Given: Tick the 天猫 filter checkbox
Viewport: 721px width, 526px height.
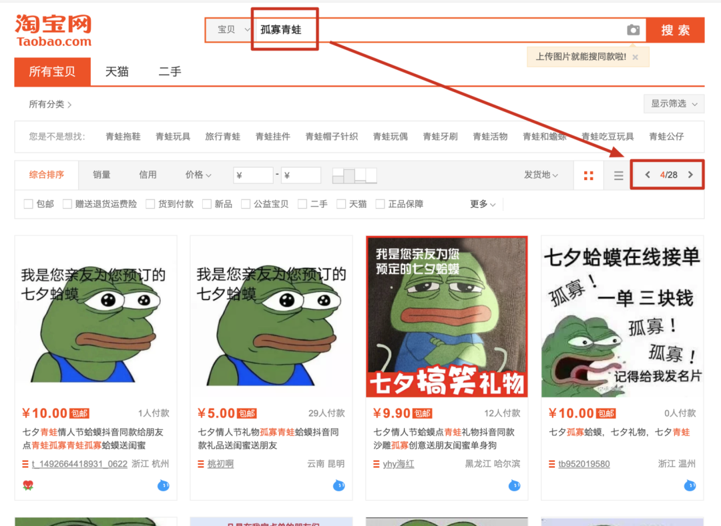Looking at the screenshot, I should 340,204.
